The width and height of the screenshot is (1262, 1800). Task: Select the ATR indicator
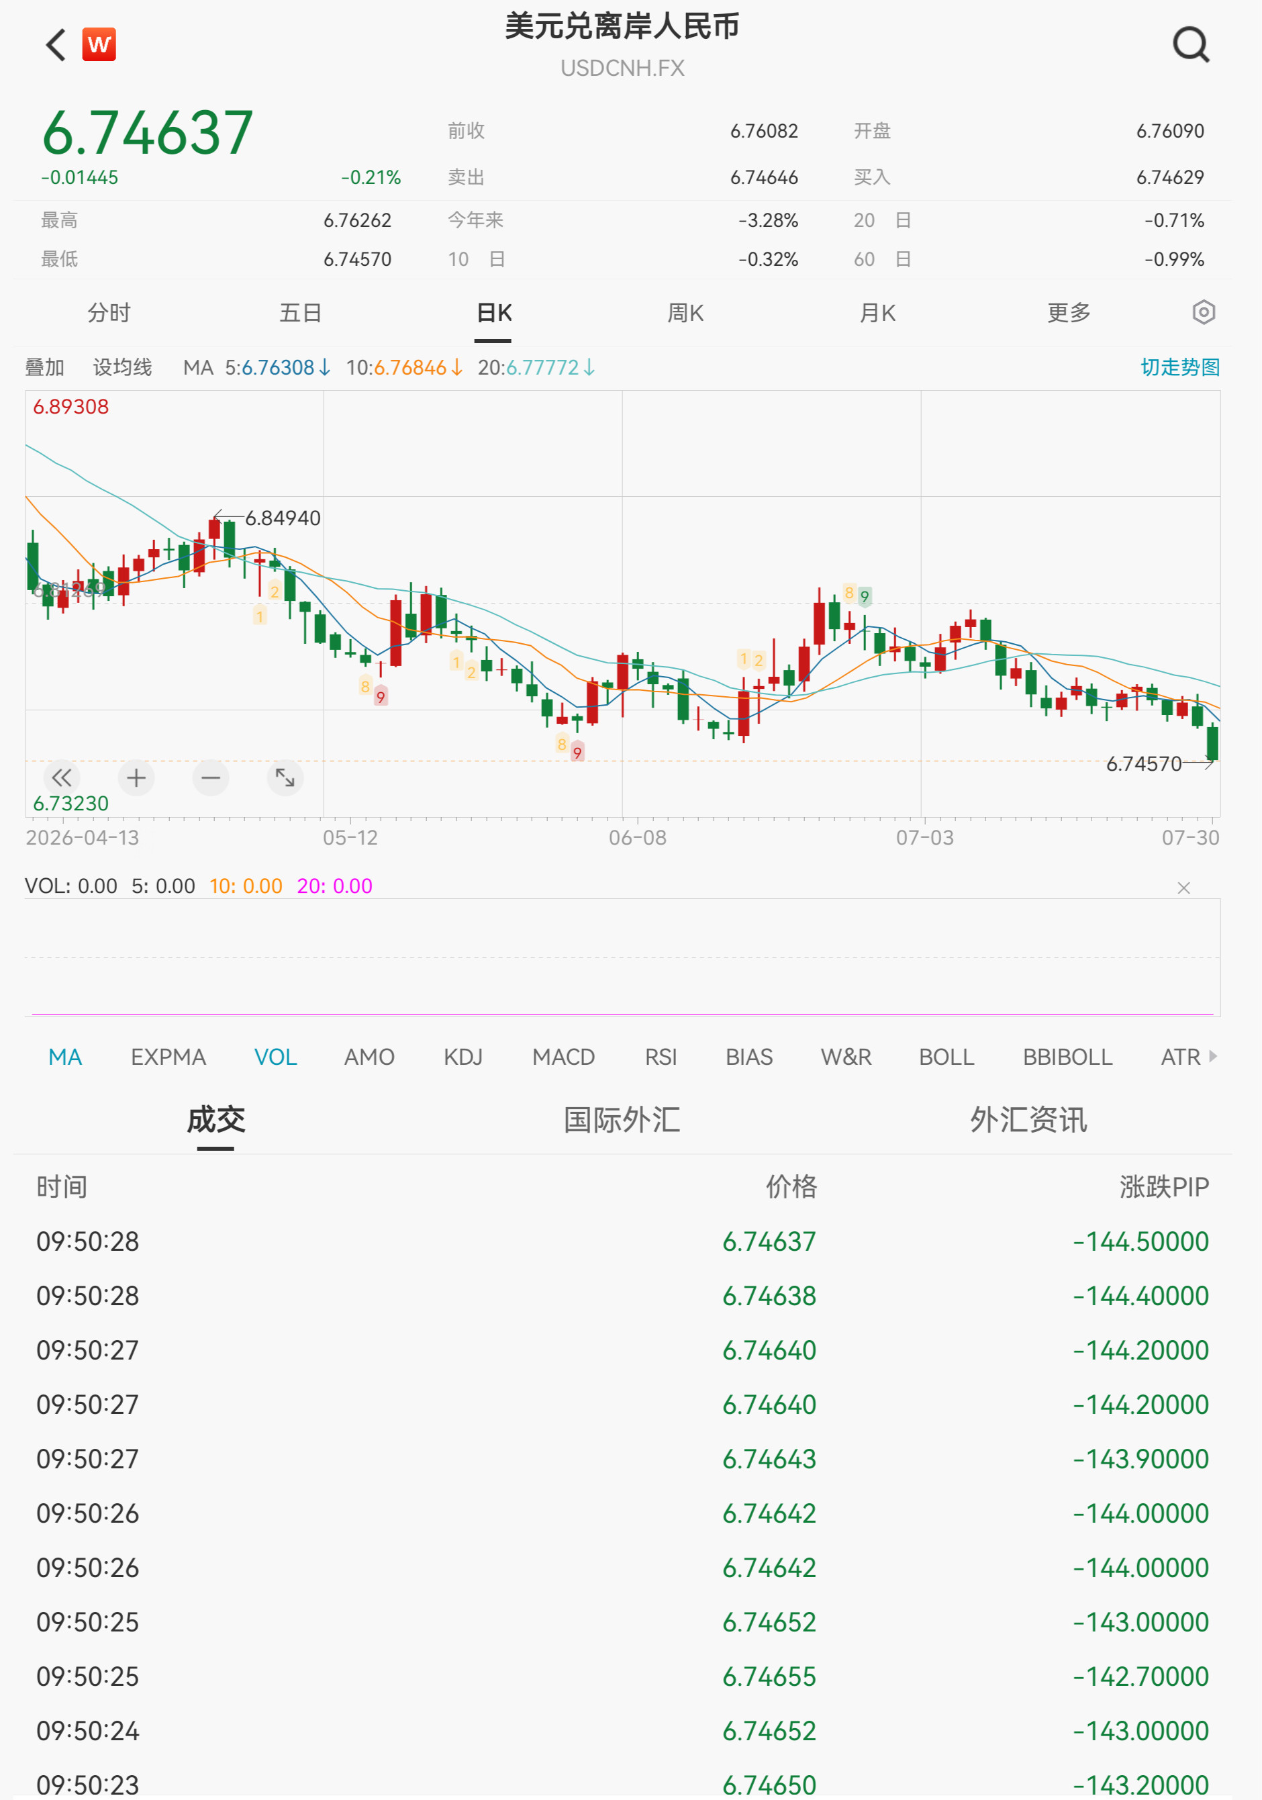1181,1057
